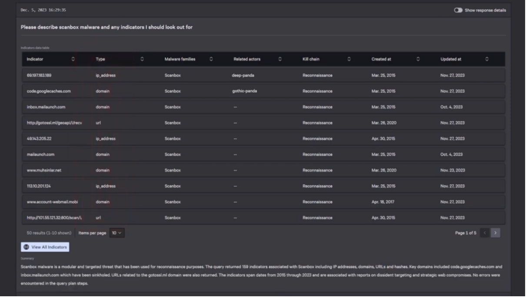This screenshot has width=526, height=298.
Task: Sort by Type column arrows
Action: coord(142,59)
